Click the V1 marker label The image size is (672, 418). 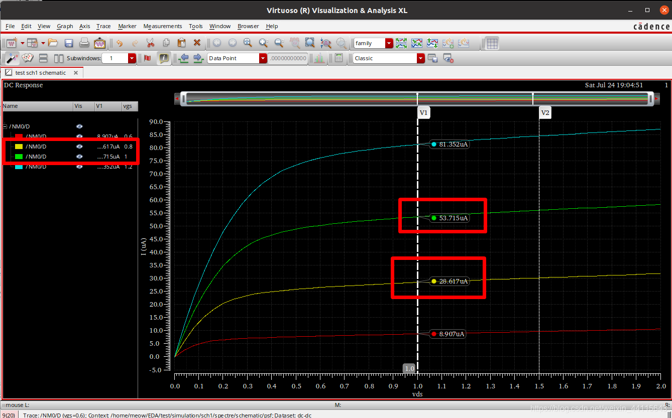point(423,113)
